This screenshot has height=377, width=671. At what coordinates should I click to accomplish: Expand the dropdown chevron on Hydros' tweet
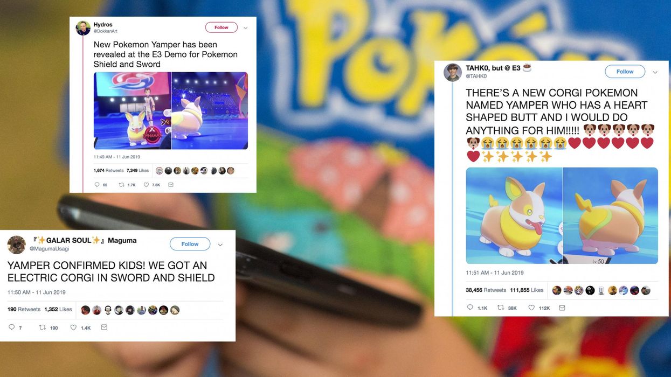246,27
